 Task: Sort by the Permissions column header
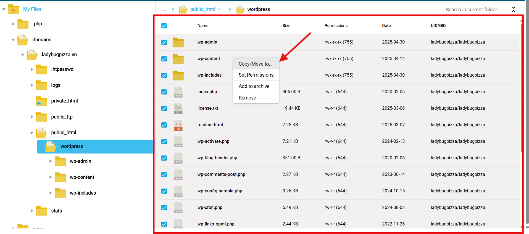coord(336,26)
